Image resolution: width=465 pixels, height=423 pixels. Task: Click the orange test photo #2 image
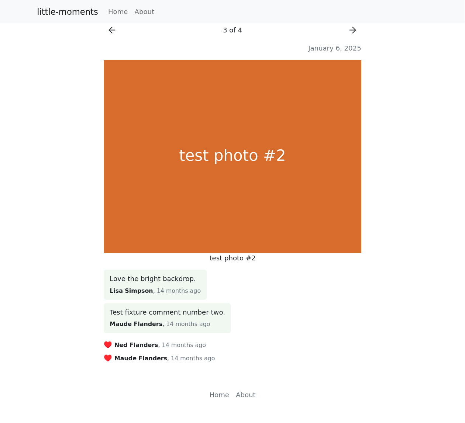click(x=232, y=156)
